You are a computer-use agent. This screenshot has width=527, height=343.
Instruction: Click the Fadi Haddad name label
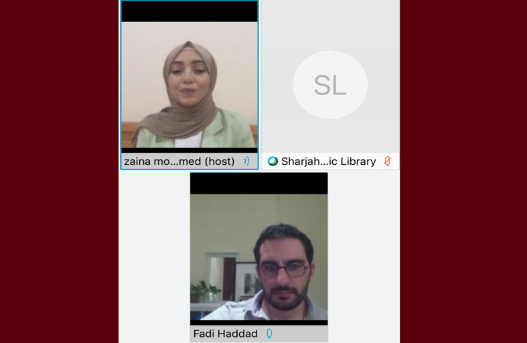[x=226, y=334]
